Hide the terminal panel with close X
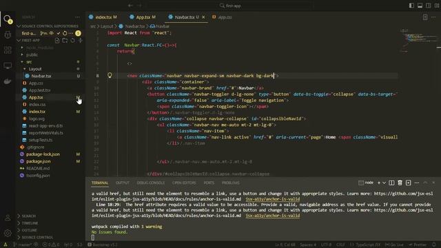441x248 pixels. coord(433,183)
